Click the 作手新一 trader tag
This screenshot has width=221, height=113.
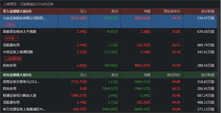pyautogui.click(x=11, y=38)
